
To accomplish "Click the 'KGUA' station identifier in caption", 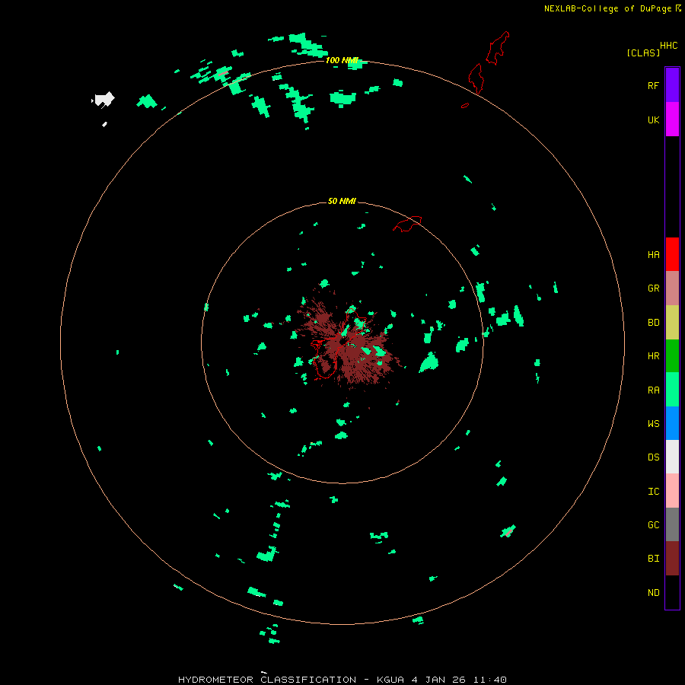I will pyautogui.click(x=390, y=680).
